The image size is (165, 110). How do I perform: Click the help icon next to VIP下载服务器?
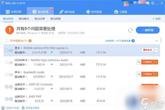(133, 41)
